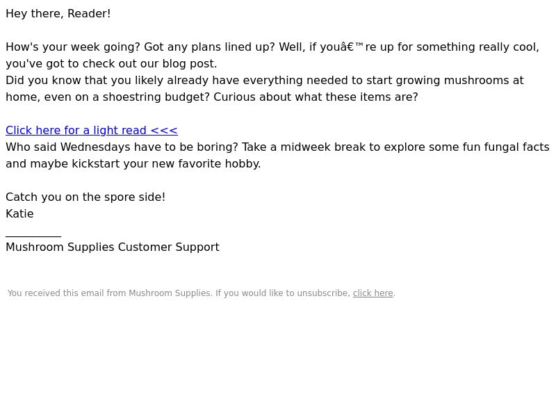Screen dimensions: 556x417
Task: Click the question 'Curious about what these items are?'
Action: click(x=316, y=97)
